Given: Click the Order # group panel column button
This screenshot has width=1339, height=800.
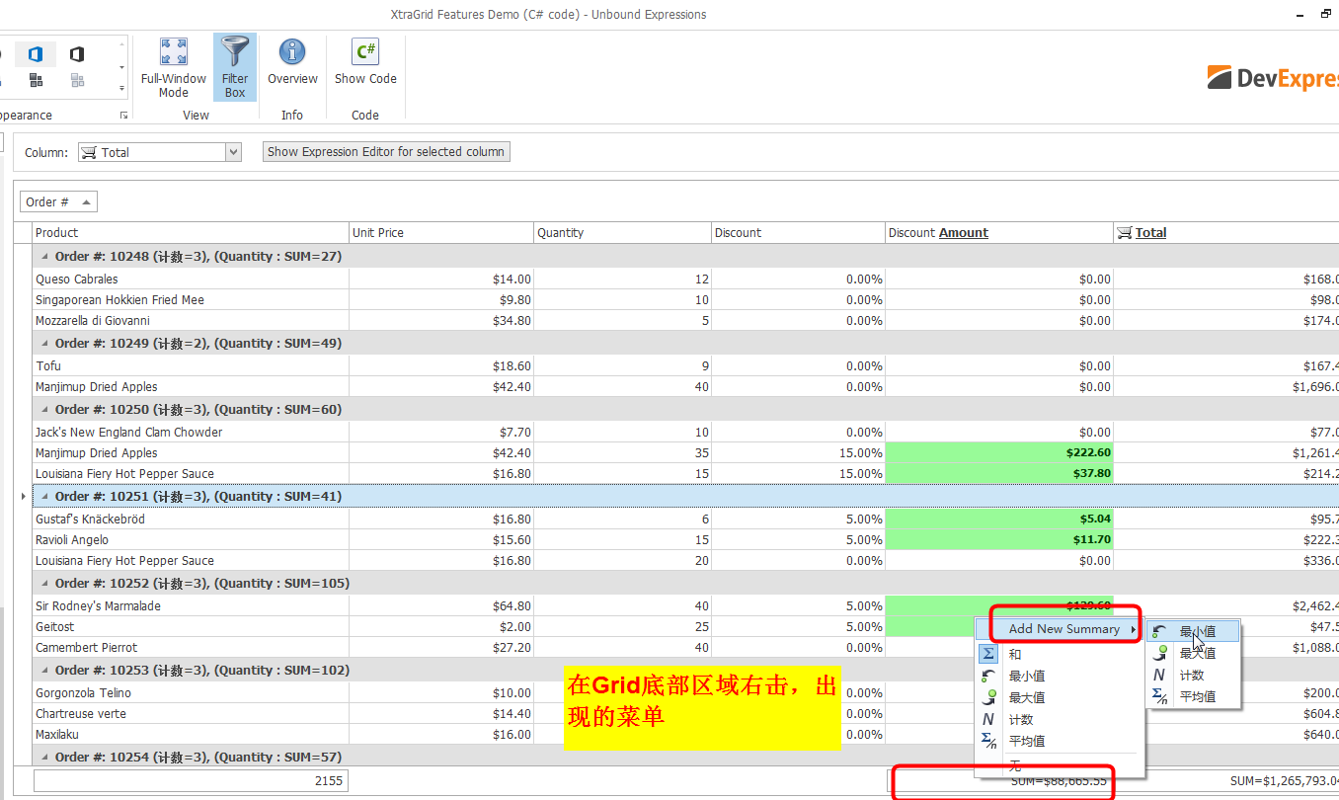Looking at the screenshot, I should (58, 202).
